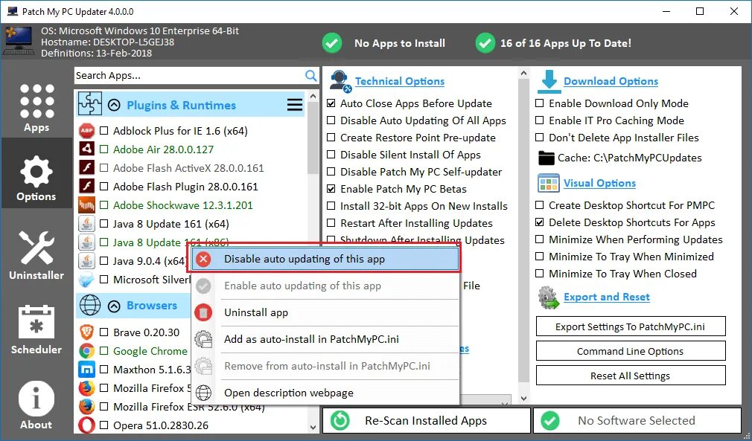Check Disable Auto Updating Of All Apps
This screenshot has width=752, height=441.
coord(331,120)
